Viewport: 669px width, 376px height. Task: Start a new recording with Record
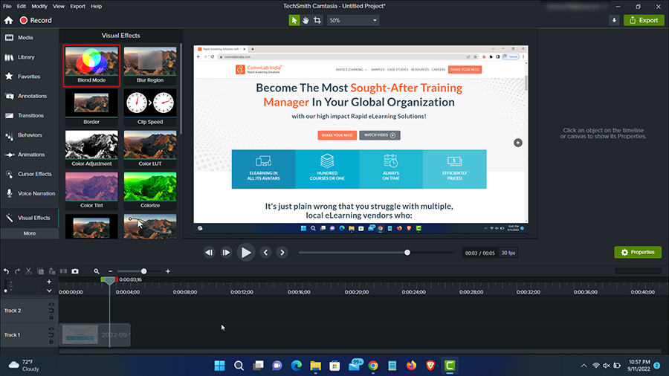pos(36,20)
